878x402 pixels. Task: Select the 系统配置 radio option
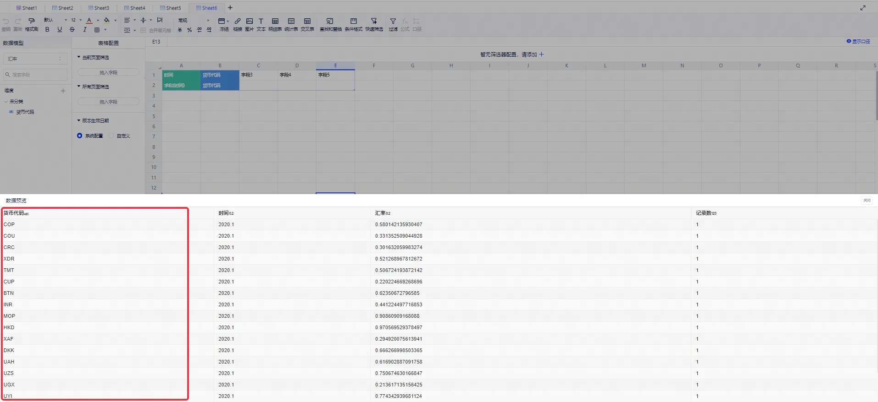coord(80,136)
